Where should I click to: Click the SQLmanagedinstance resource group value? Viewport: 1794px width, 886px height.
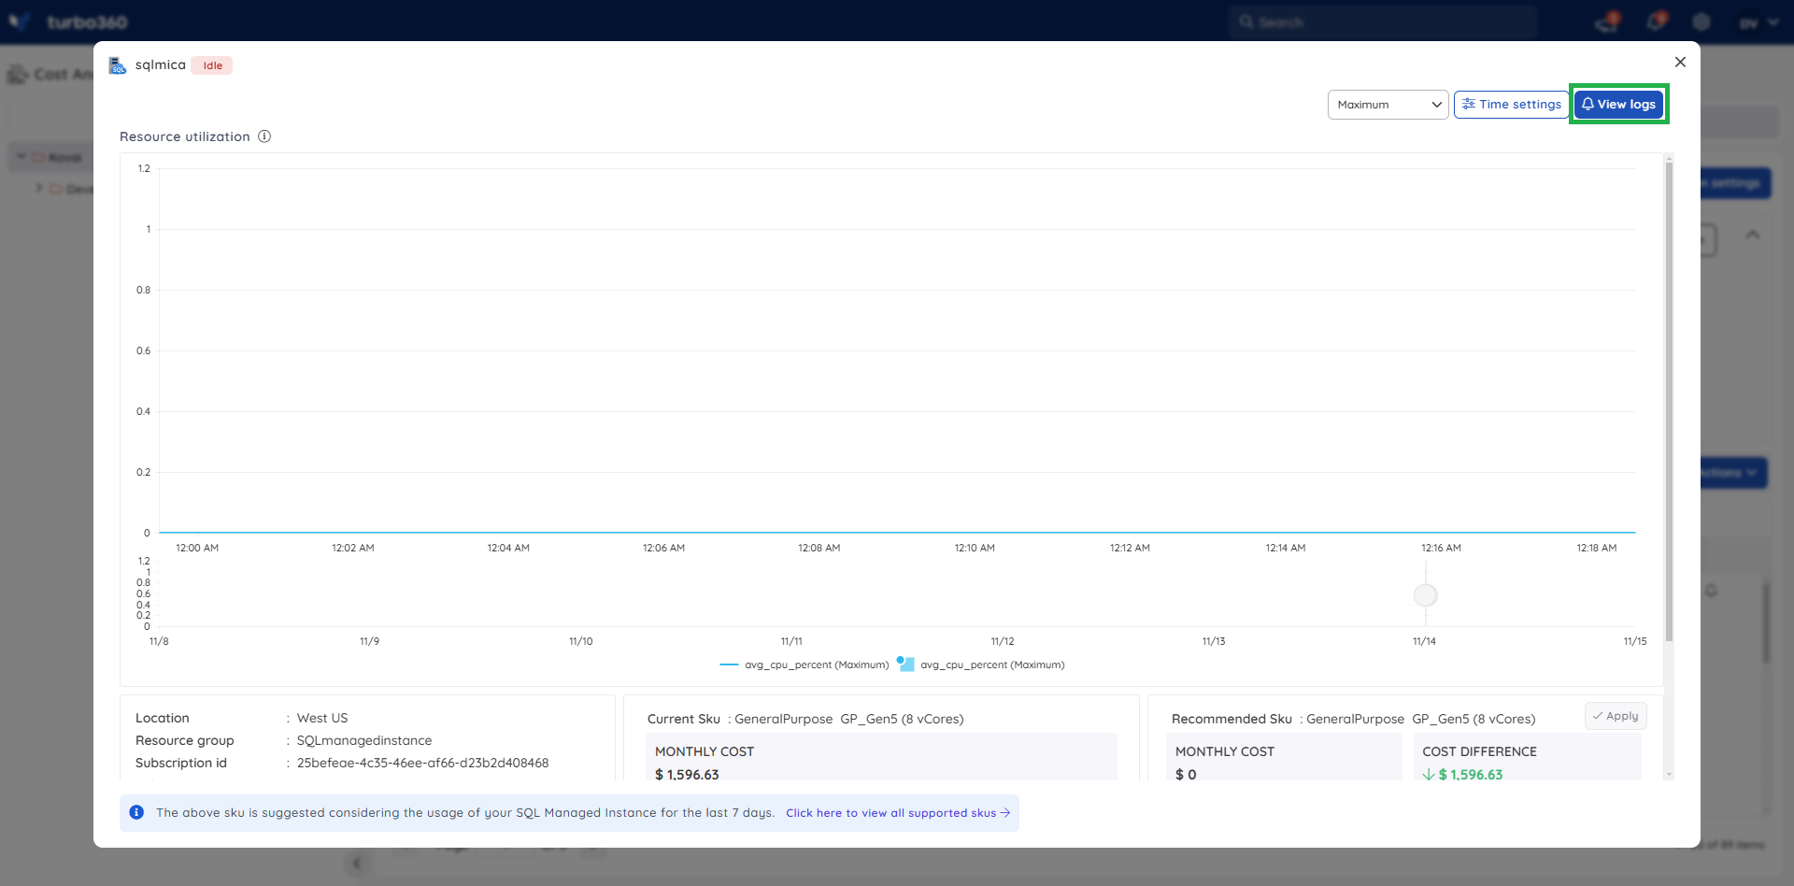click(x=364, y=740)
